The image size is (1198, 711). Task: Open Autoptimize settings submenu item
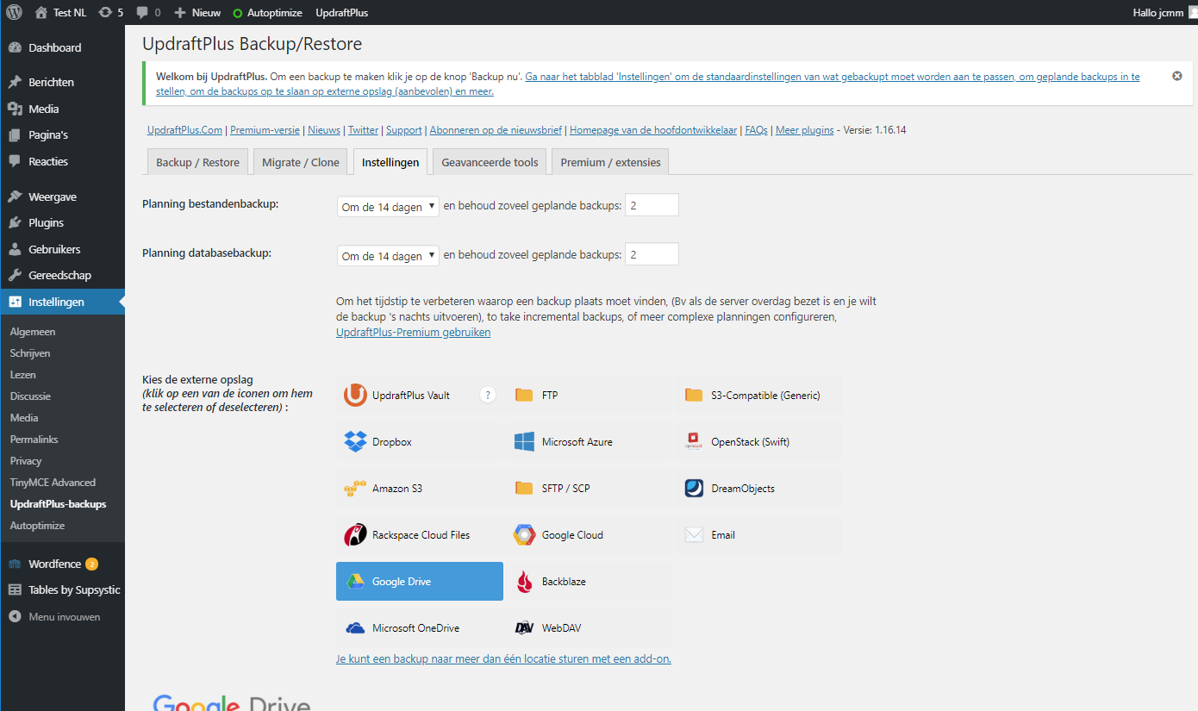(37, 526)
